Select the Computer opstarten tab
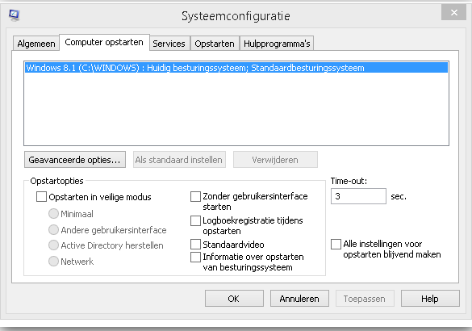This screenshot has width=472, height=331. coord(104,42)
